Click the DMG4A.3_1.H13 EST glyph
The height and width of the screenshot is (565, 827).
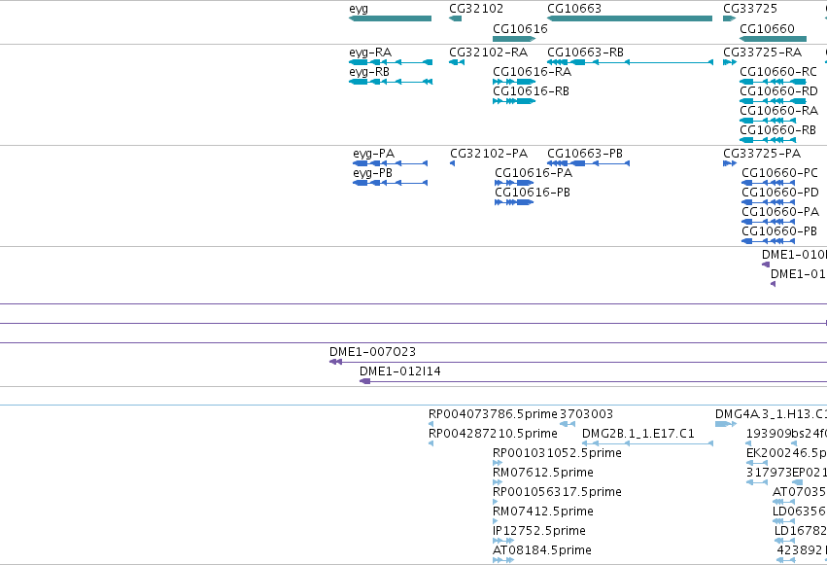pos(726,424)
